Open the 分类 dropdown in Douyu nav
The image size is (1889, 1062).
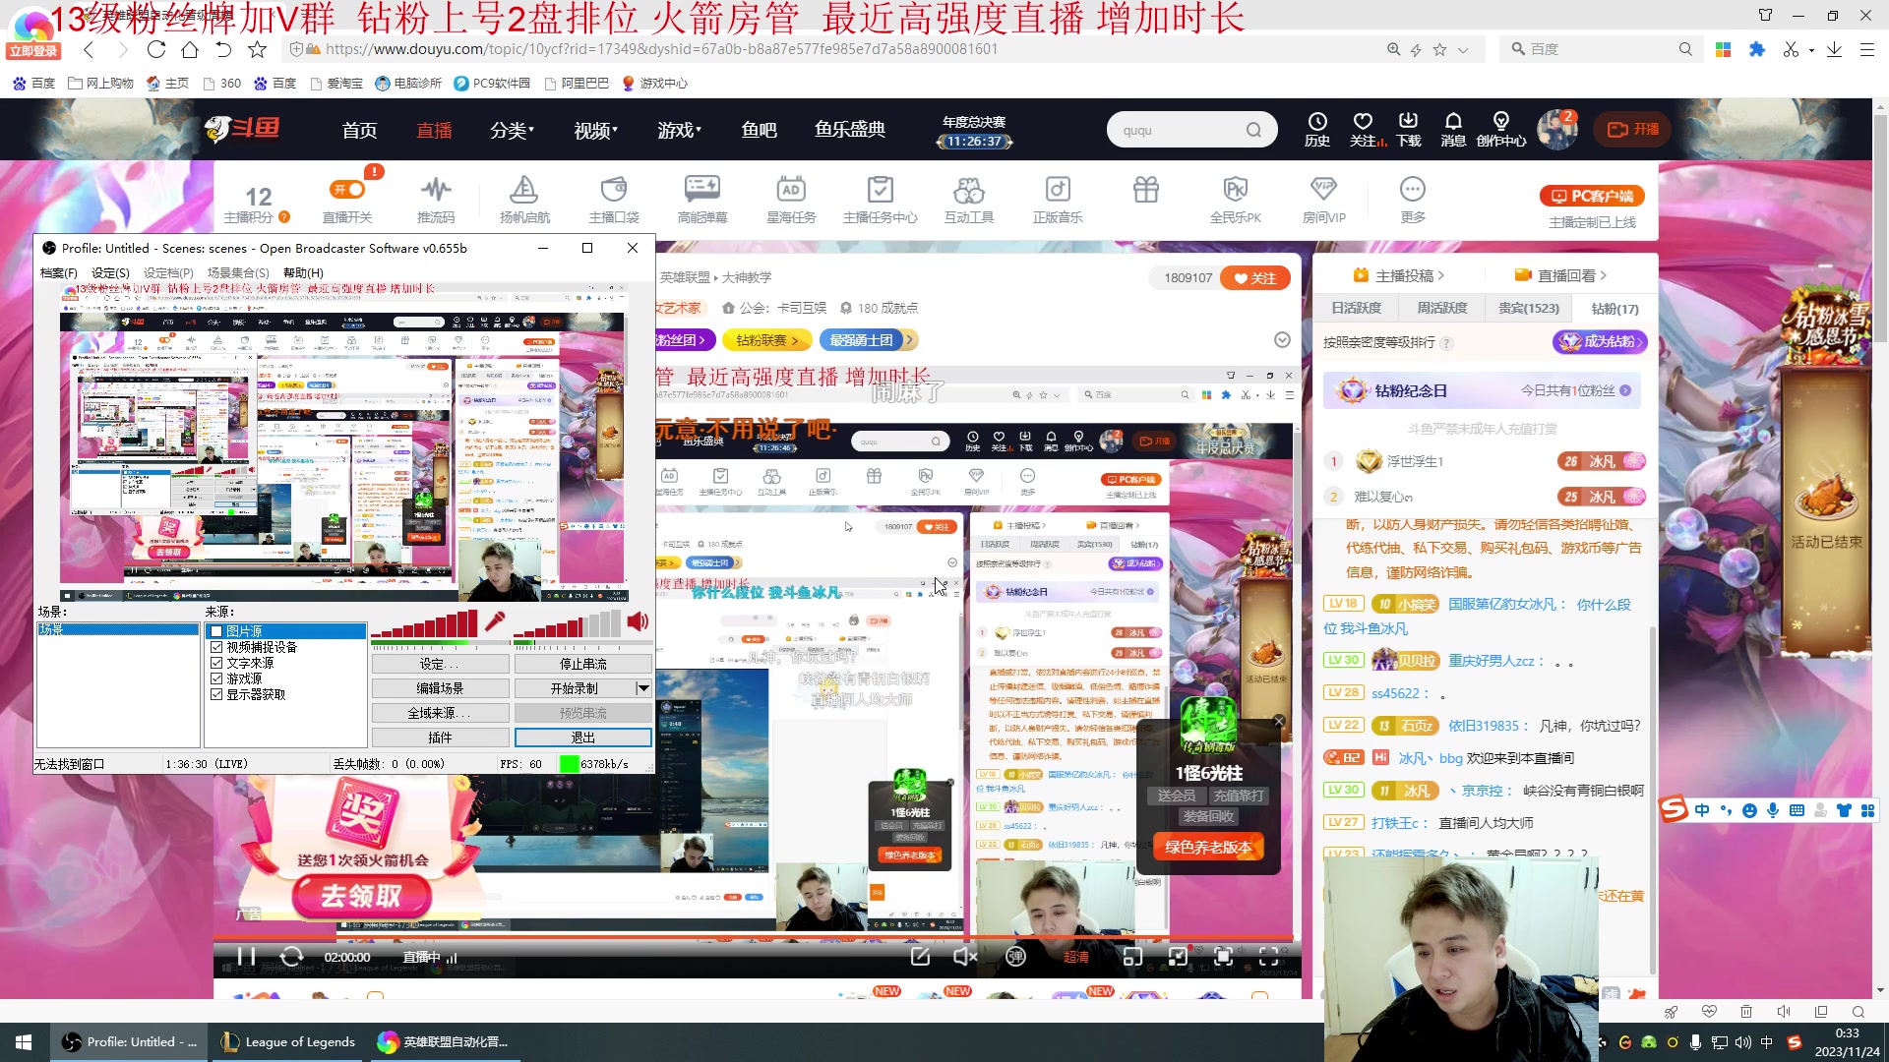tap(512, 130)
